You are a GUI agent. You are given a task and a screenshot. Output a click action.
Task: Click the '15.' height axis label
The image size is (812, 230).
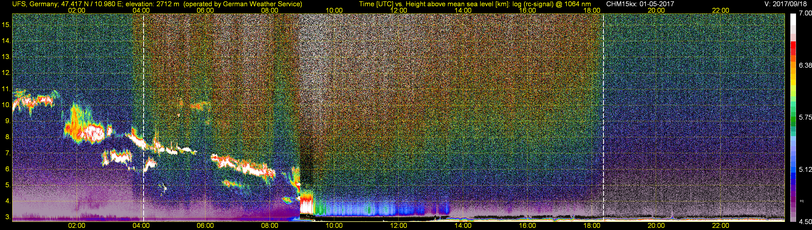[x=6, y=25]
